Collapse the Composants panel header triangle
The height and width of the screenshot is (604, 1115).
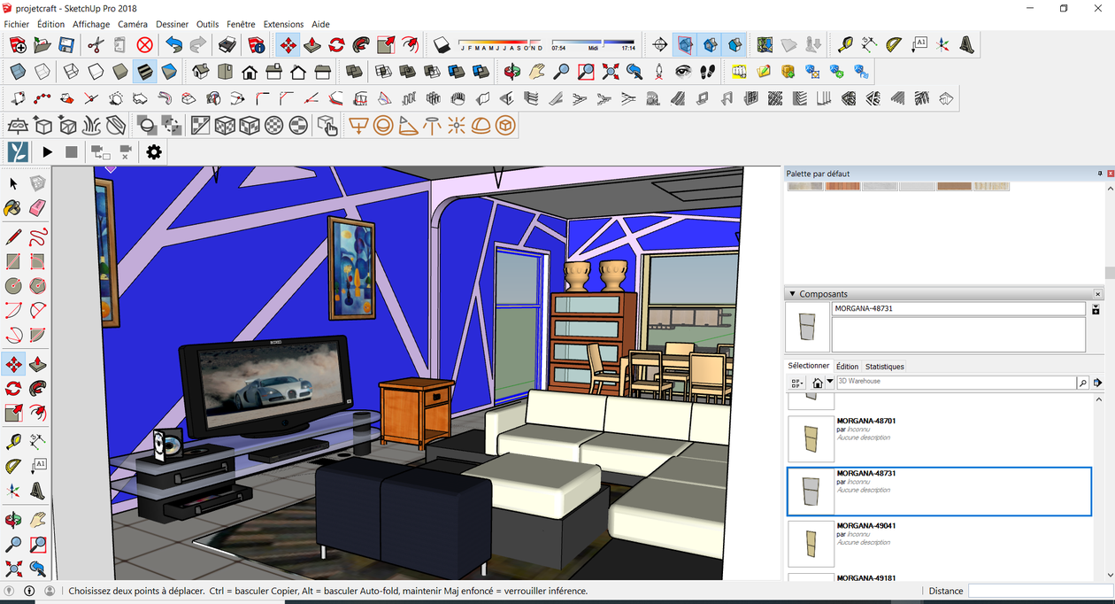click(792, 293)
